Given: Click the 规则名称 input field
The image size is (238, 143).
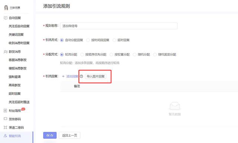Looking at the screenshot, I should (x=119, y=26).
